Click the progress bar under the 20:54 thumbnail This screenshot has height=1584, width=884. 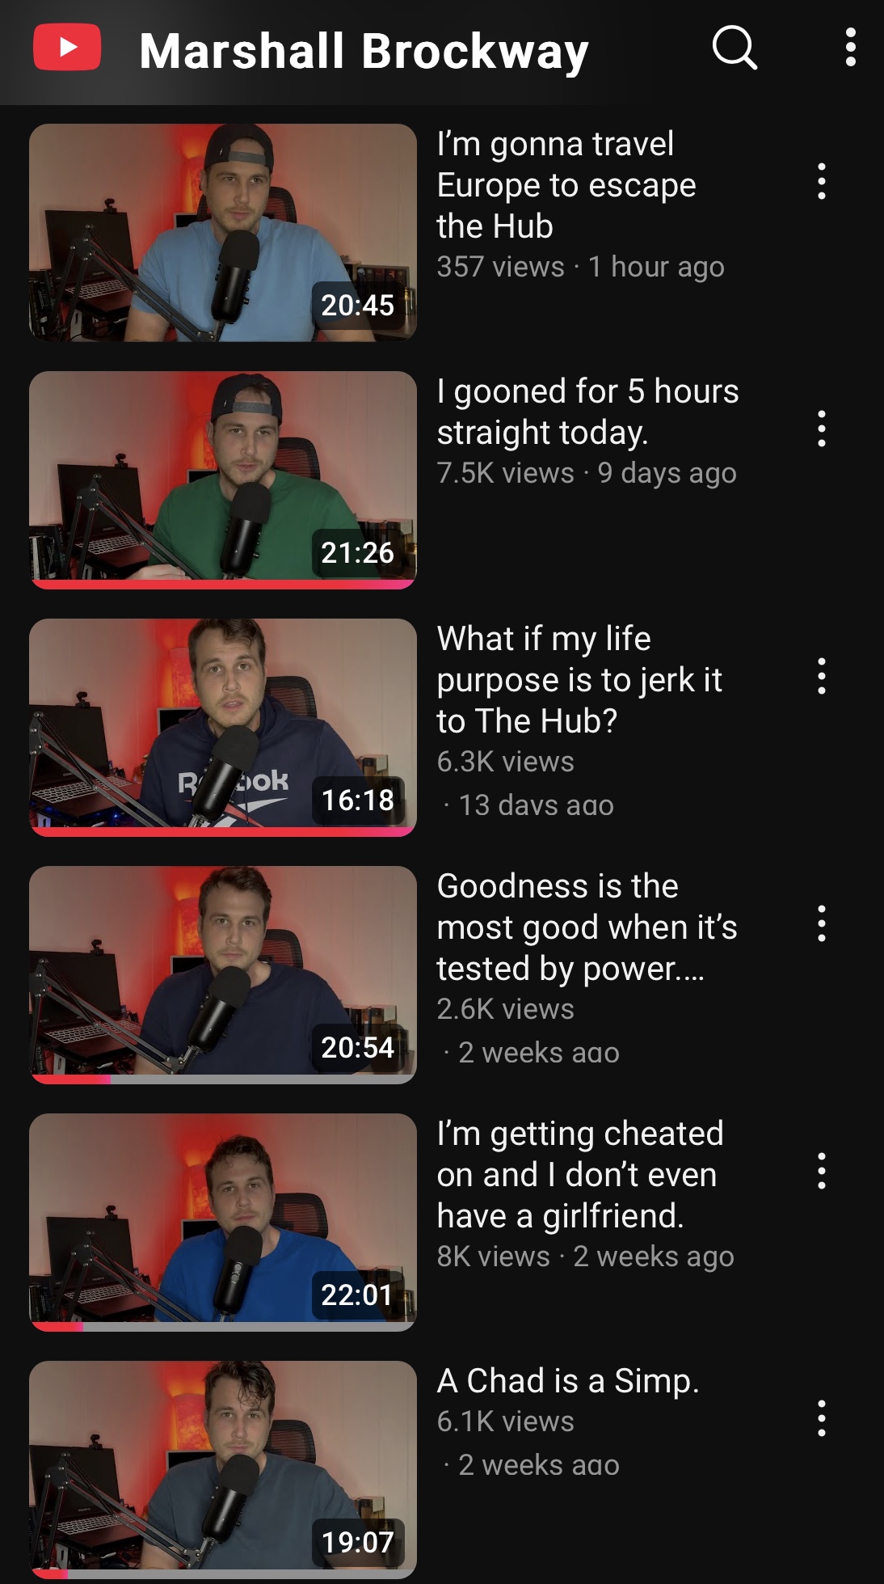coord(223,1079)
